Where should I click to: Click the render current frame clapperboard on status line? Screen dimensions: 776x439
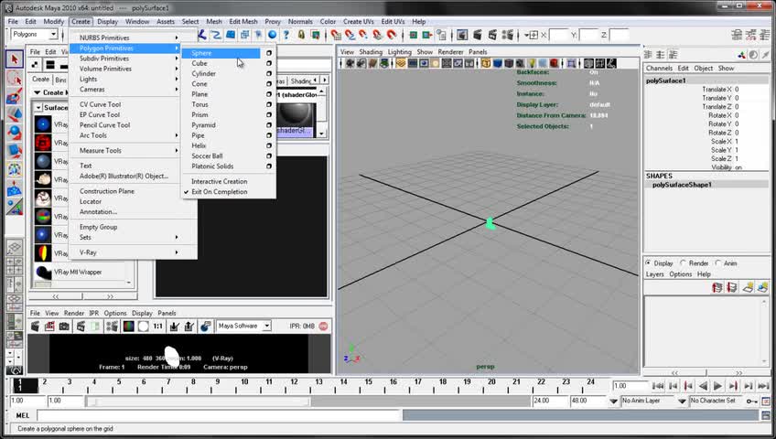point(478,35)
